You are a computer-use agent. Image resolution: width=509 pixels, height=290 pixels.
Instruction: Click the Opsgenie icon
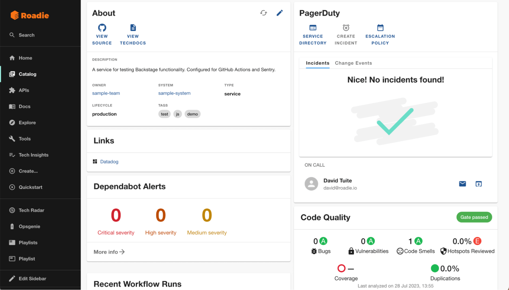(x=12, y=226)
